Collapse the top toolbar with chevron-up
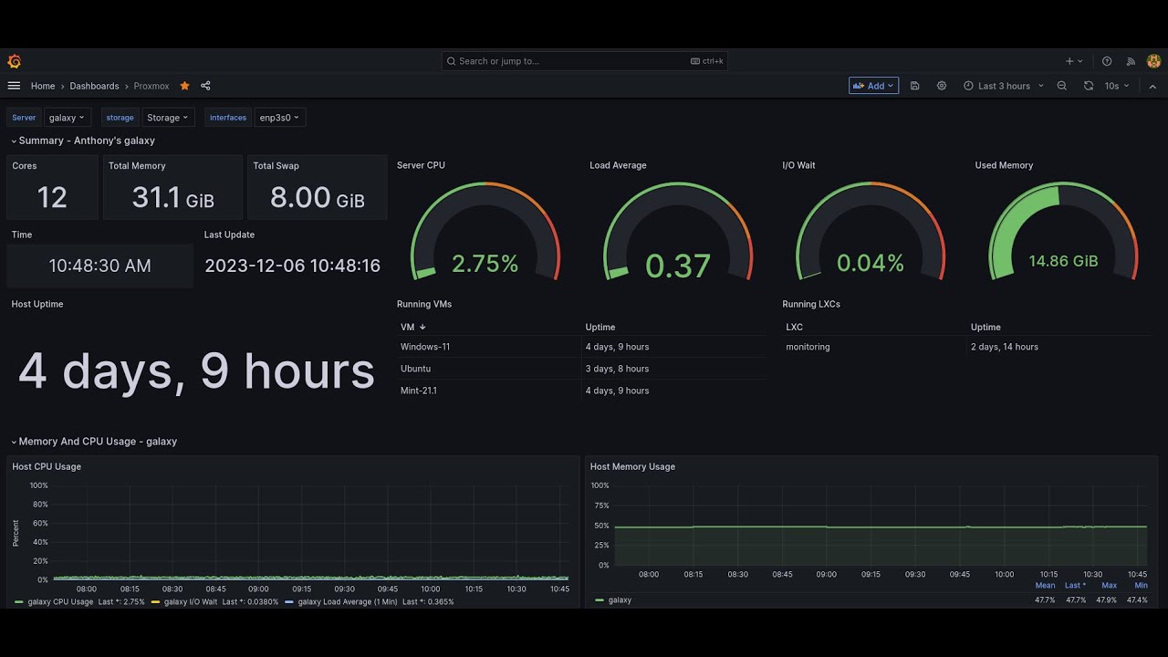1168x657 pixels. 1152,86
